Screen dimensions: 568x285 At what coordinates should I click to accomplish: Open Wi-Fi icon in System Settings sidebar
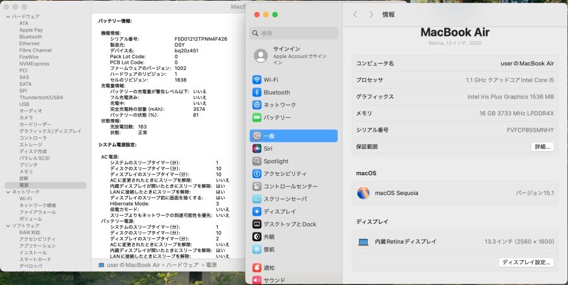coord(257,79)
